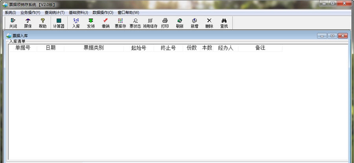Open 帮助 help from the toolbar

[42, 23]
